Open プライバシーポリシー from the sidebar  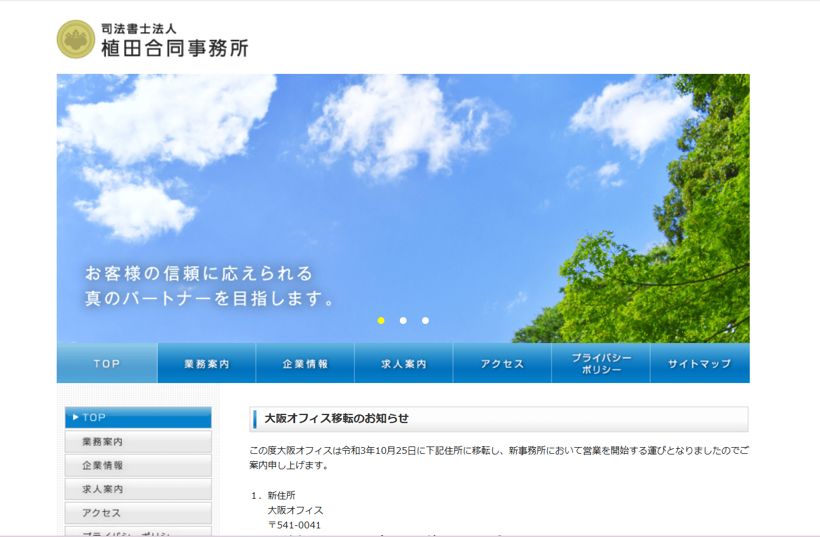(137, 533)
